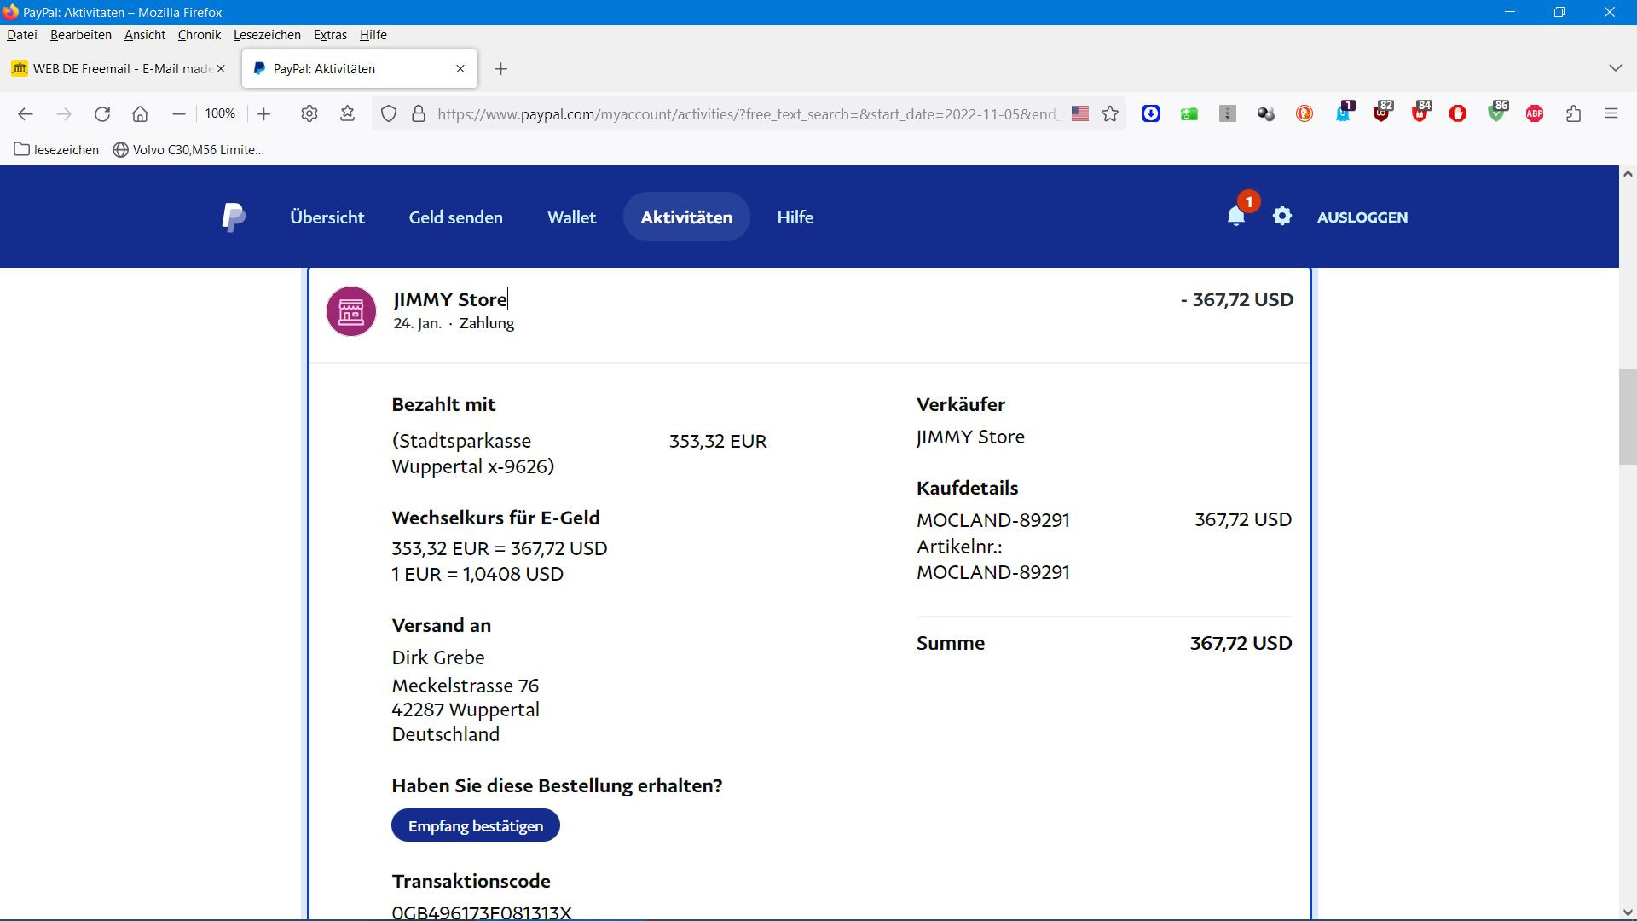Go to PayPal home via the logo
Viewport: 1637px width, 921px height.
click(234, 217)
